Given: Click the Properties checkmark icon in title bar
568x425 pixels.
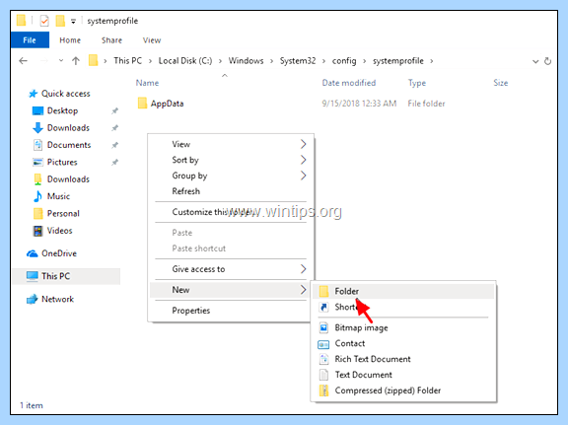Looking at the screenshot, I should tap(44, 21).
